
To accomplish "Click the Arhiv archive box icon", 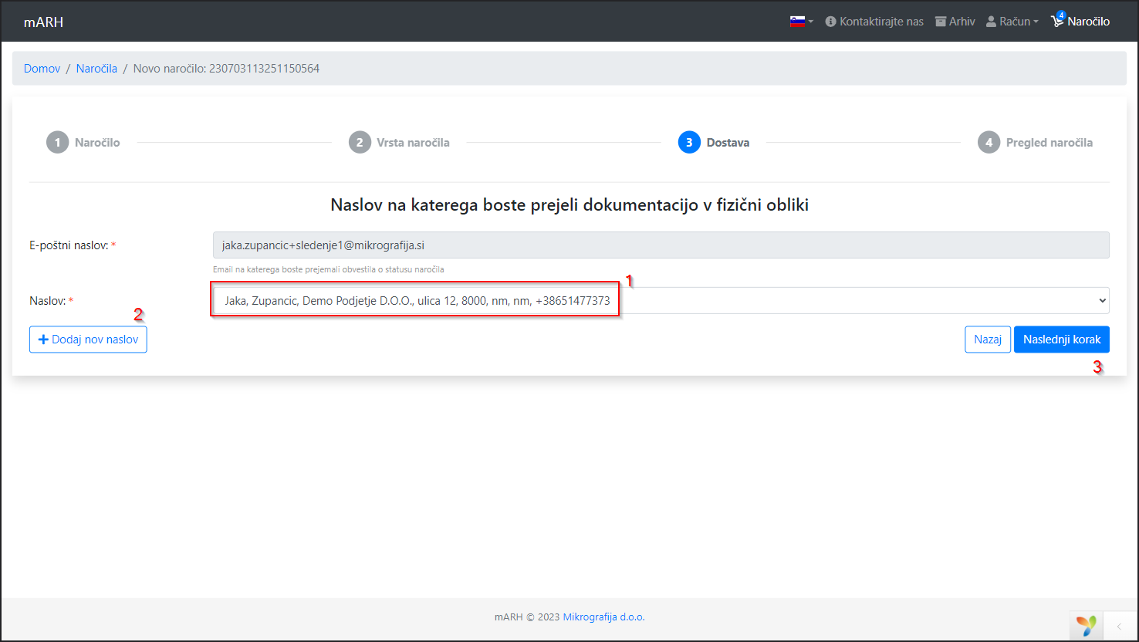I will pos(941,22).
